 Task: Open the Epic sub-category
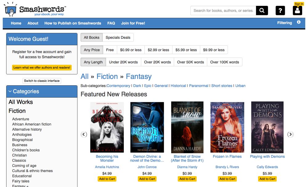tap(148, 86)
